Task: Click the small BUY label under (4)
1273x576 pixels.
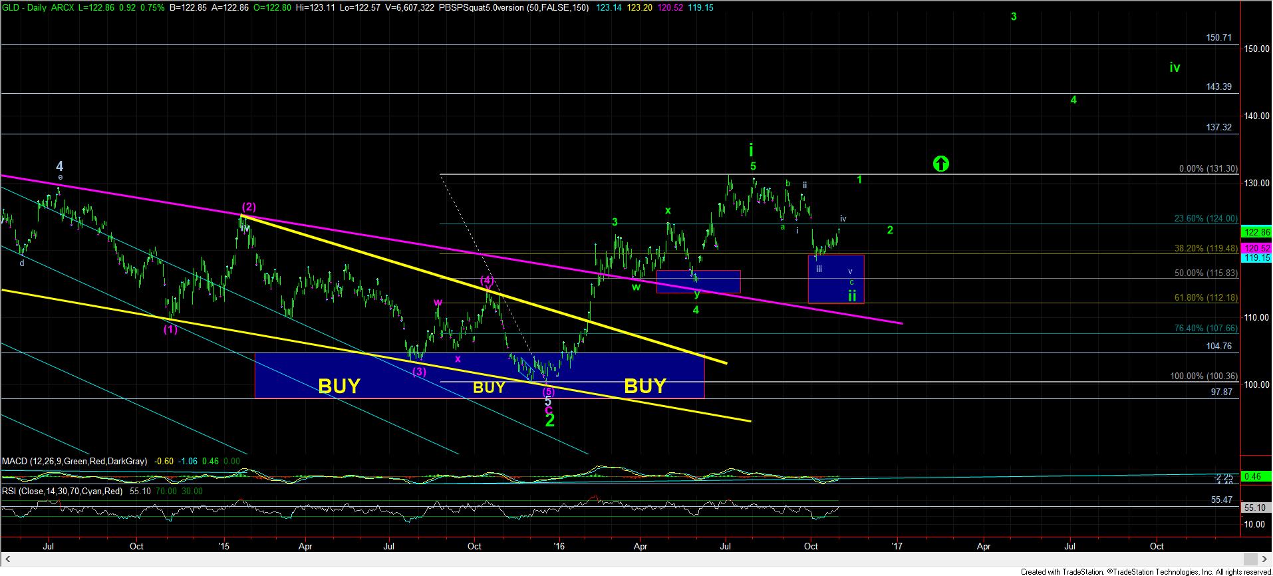Action: [489, 387]
